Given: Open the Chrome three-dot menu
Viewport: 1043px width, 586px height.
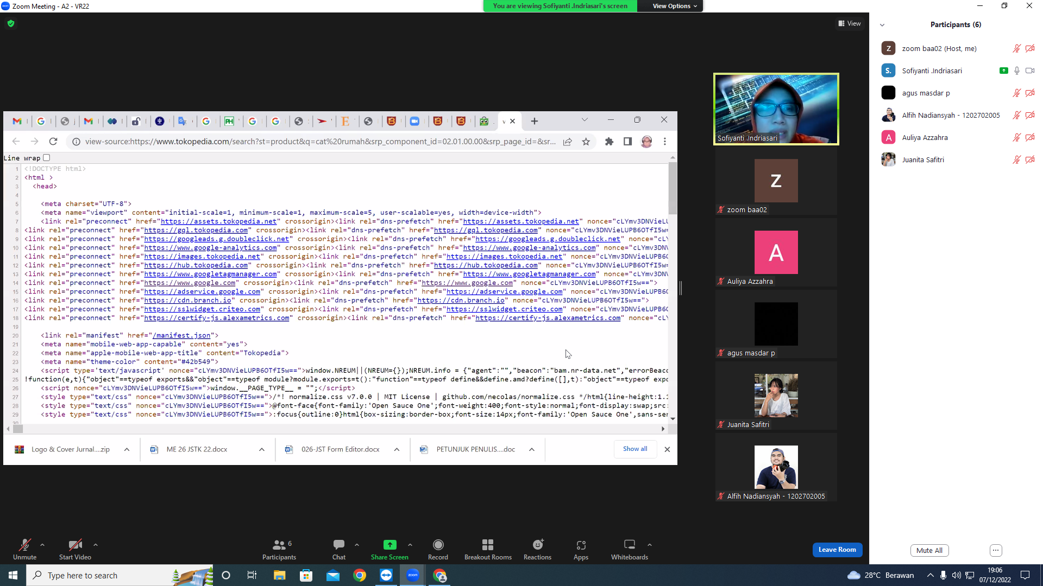Looking at the screenshot, I should tap(665, 142).
